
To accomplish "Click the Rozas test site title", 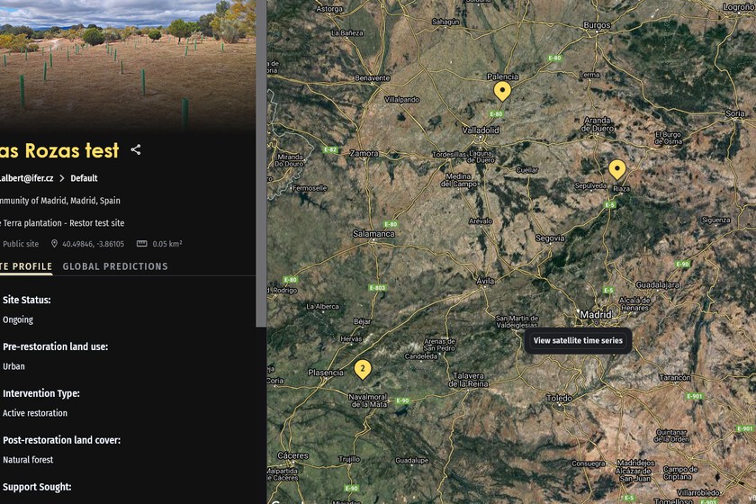I will click(x=59, y=150).
